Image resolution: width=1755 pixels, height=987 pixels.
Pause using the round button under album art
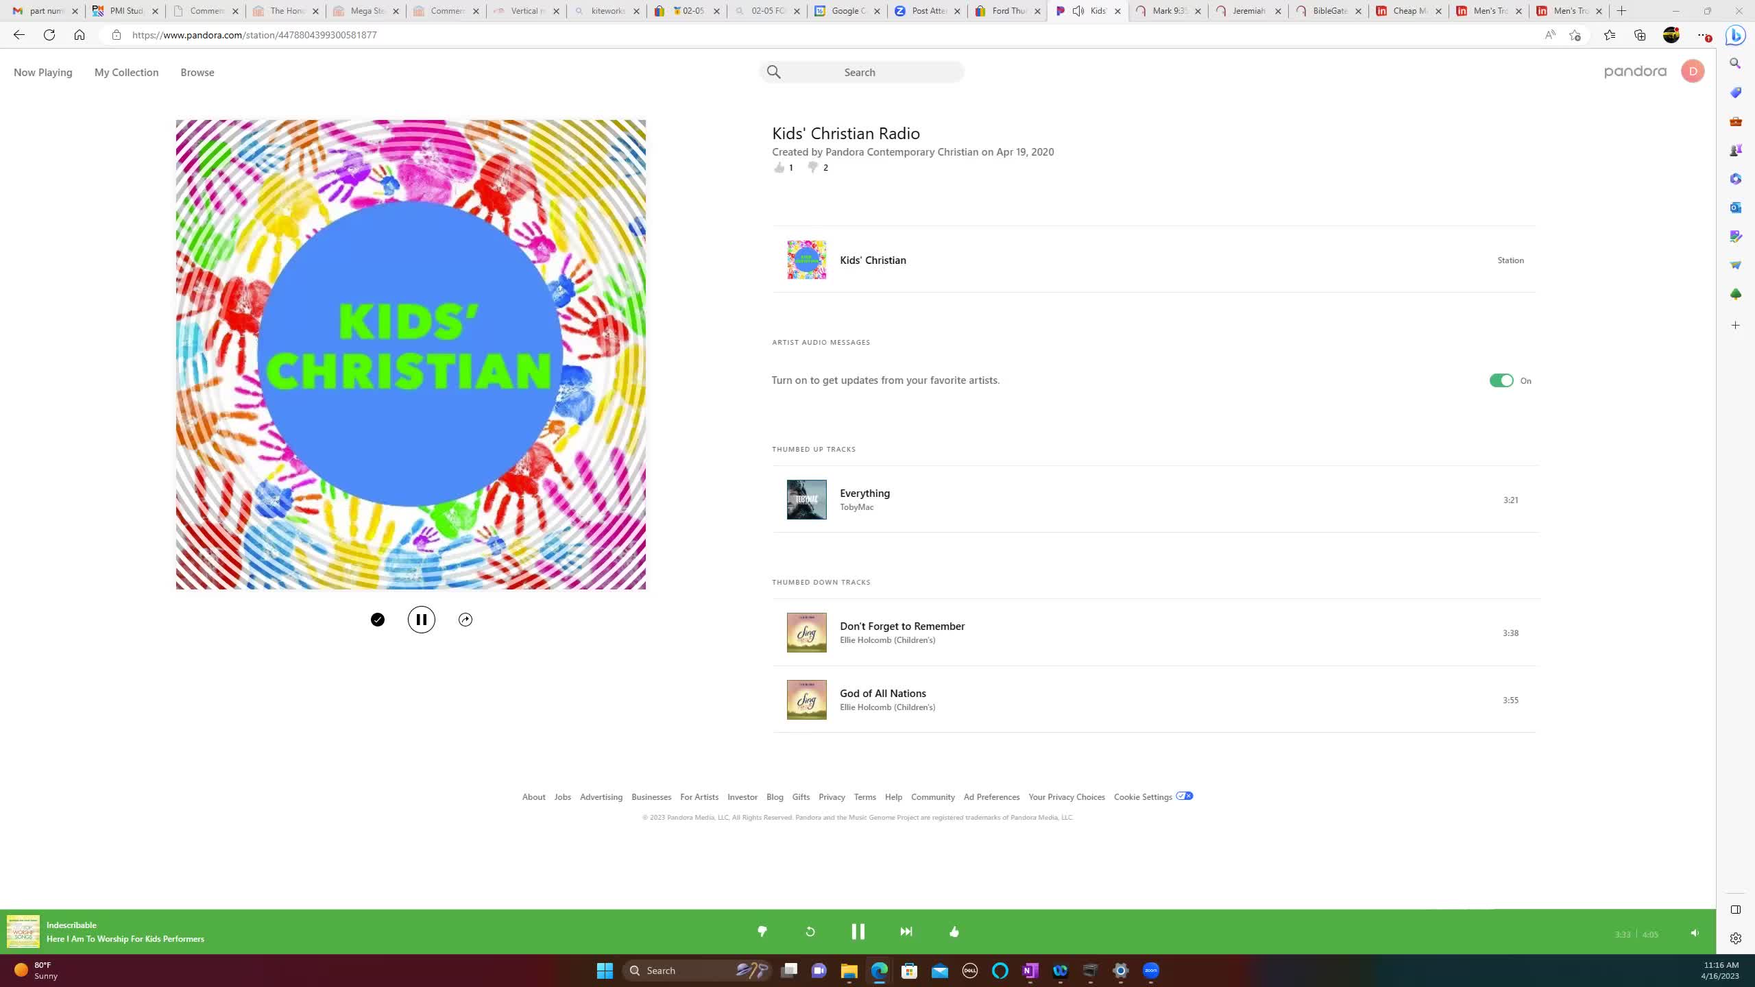422,620
